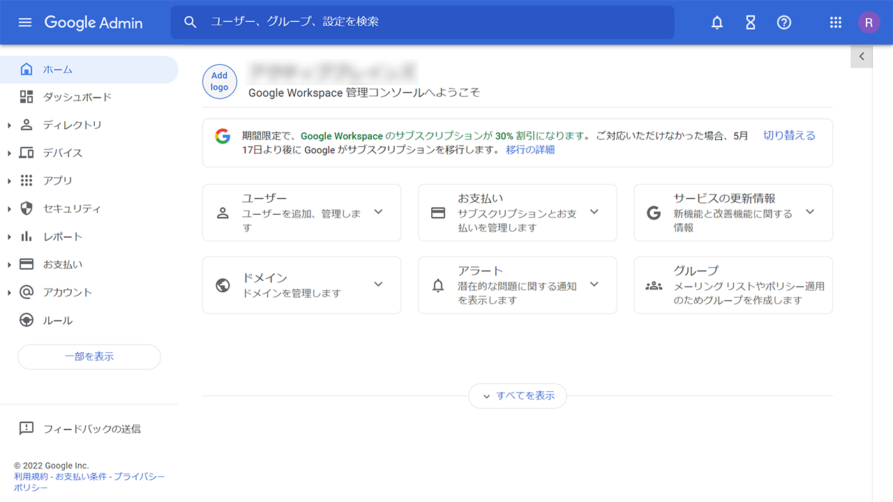This screenshot has height=502, width=893.
Task: Open the 移行の詳細 link
Action: pyautogui.click(x=530, y=149)
